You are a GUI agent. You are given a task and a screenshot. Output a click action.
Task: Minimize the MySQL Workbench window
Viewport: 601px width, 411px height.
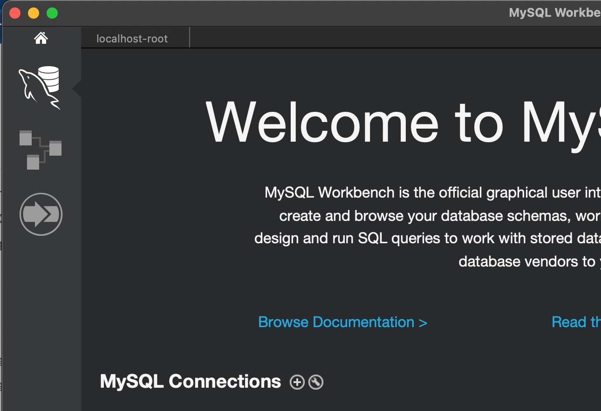coord(34,13)
